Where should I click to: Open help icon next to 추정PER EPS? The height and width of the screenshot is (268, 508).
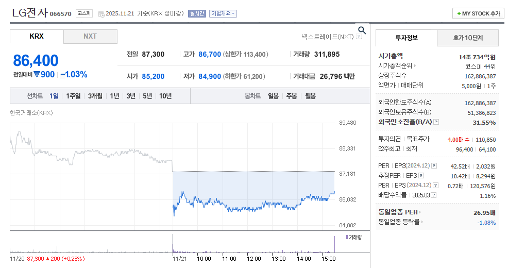point(421,176)
